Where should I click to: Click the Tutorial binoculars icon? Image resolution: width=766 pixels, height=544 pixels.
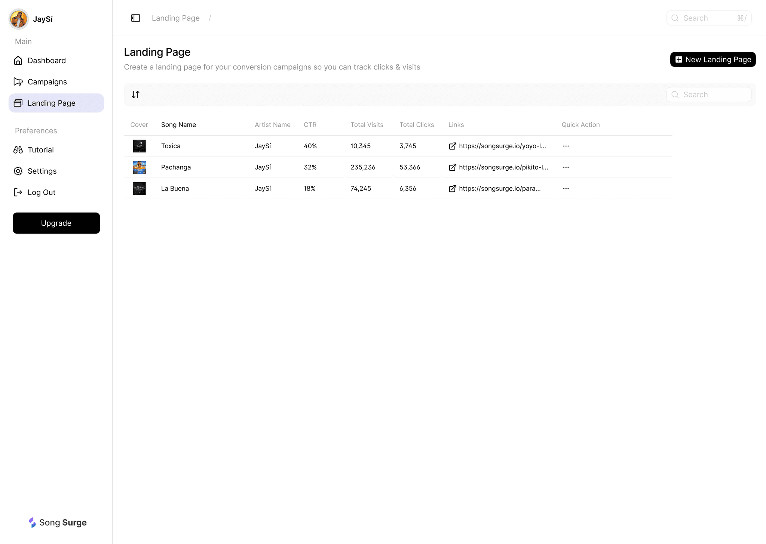tap(18, 150)
